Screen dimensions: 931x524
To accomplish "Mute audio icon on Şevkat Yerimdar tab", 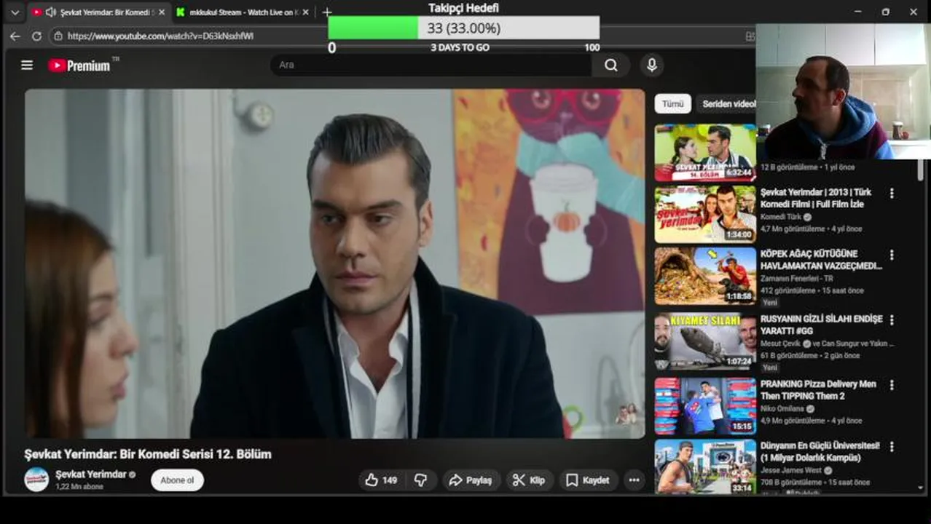I will pos(50,12).
